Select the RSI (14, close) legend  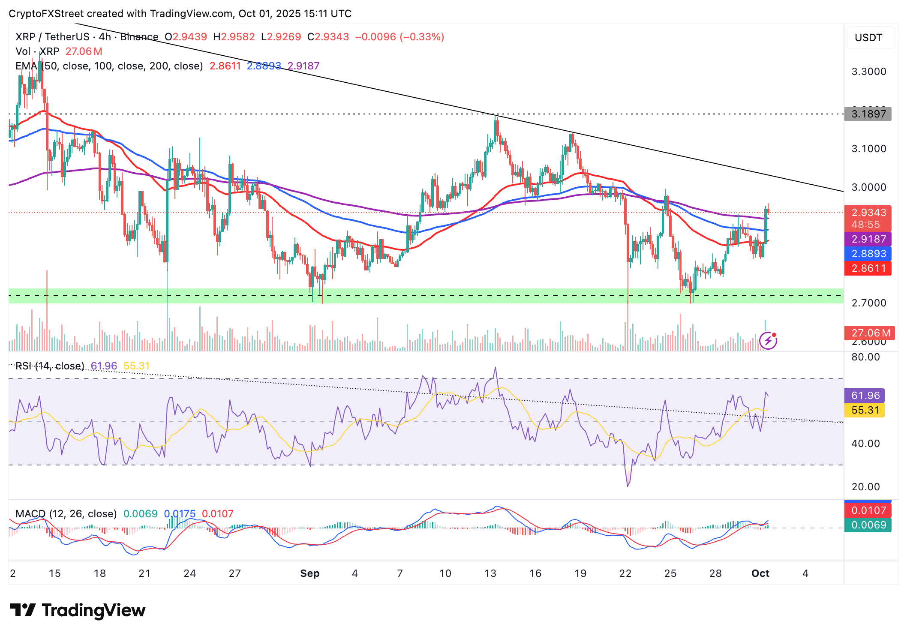click(x=50, y=366)
